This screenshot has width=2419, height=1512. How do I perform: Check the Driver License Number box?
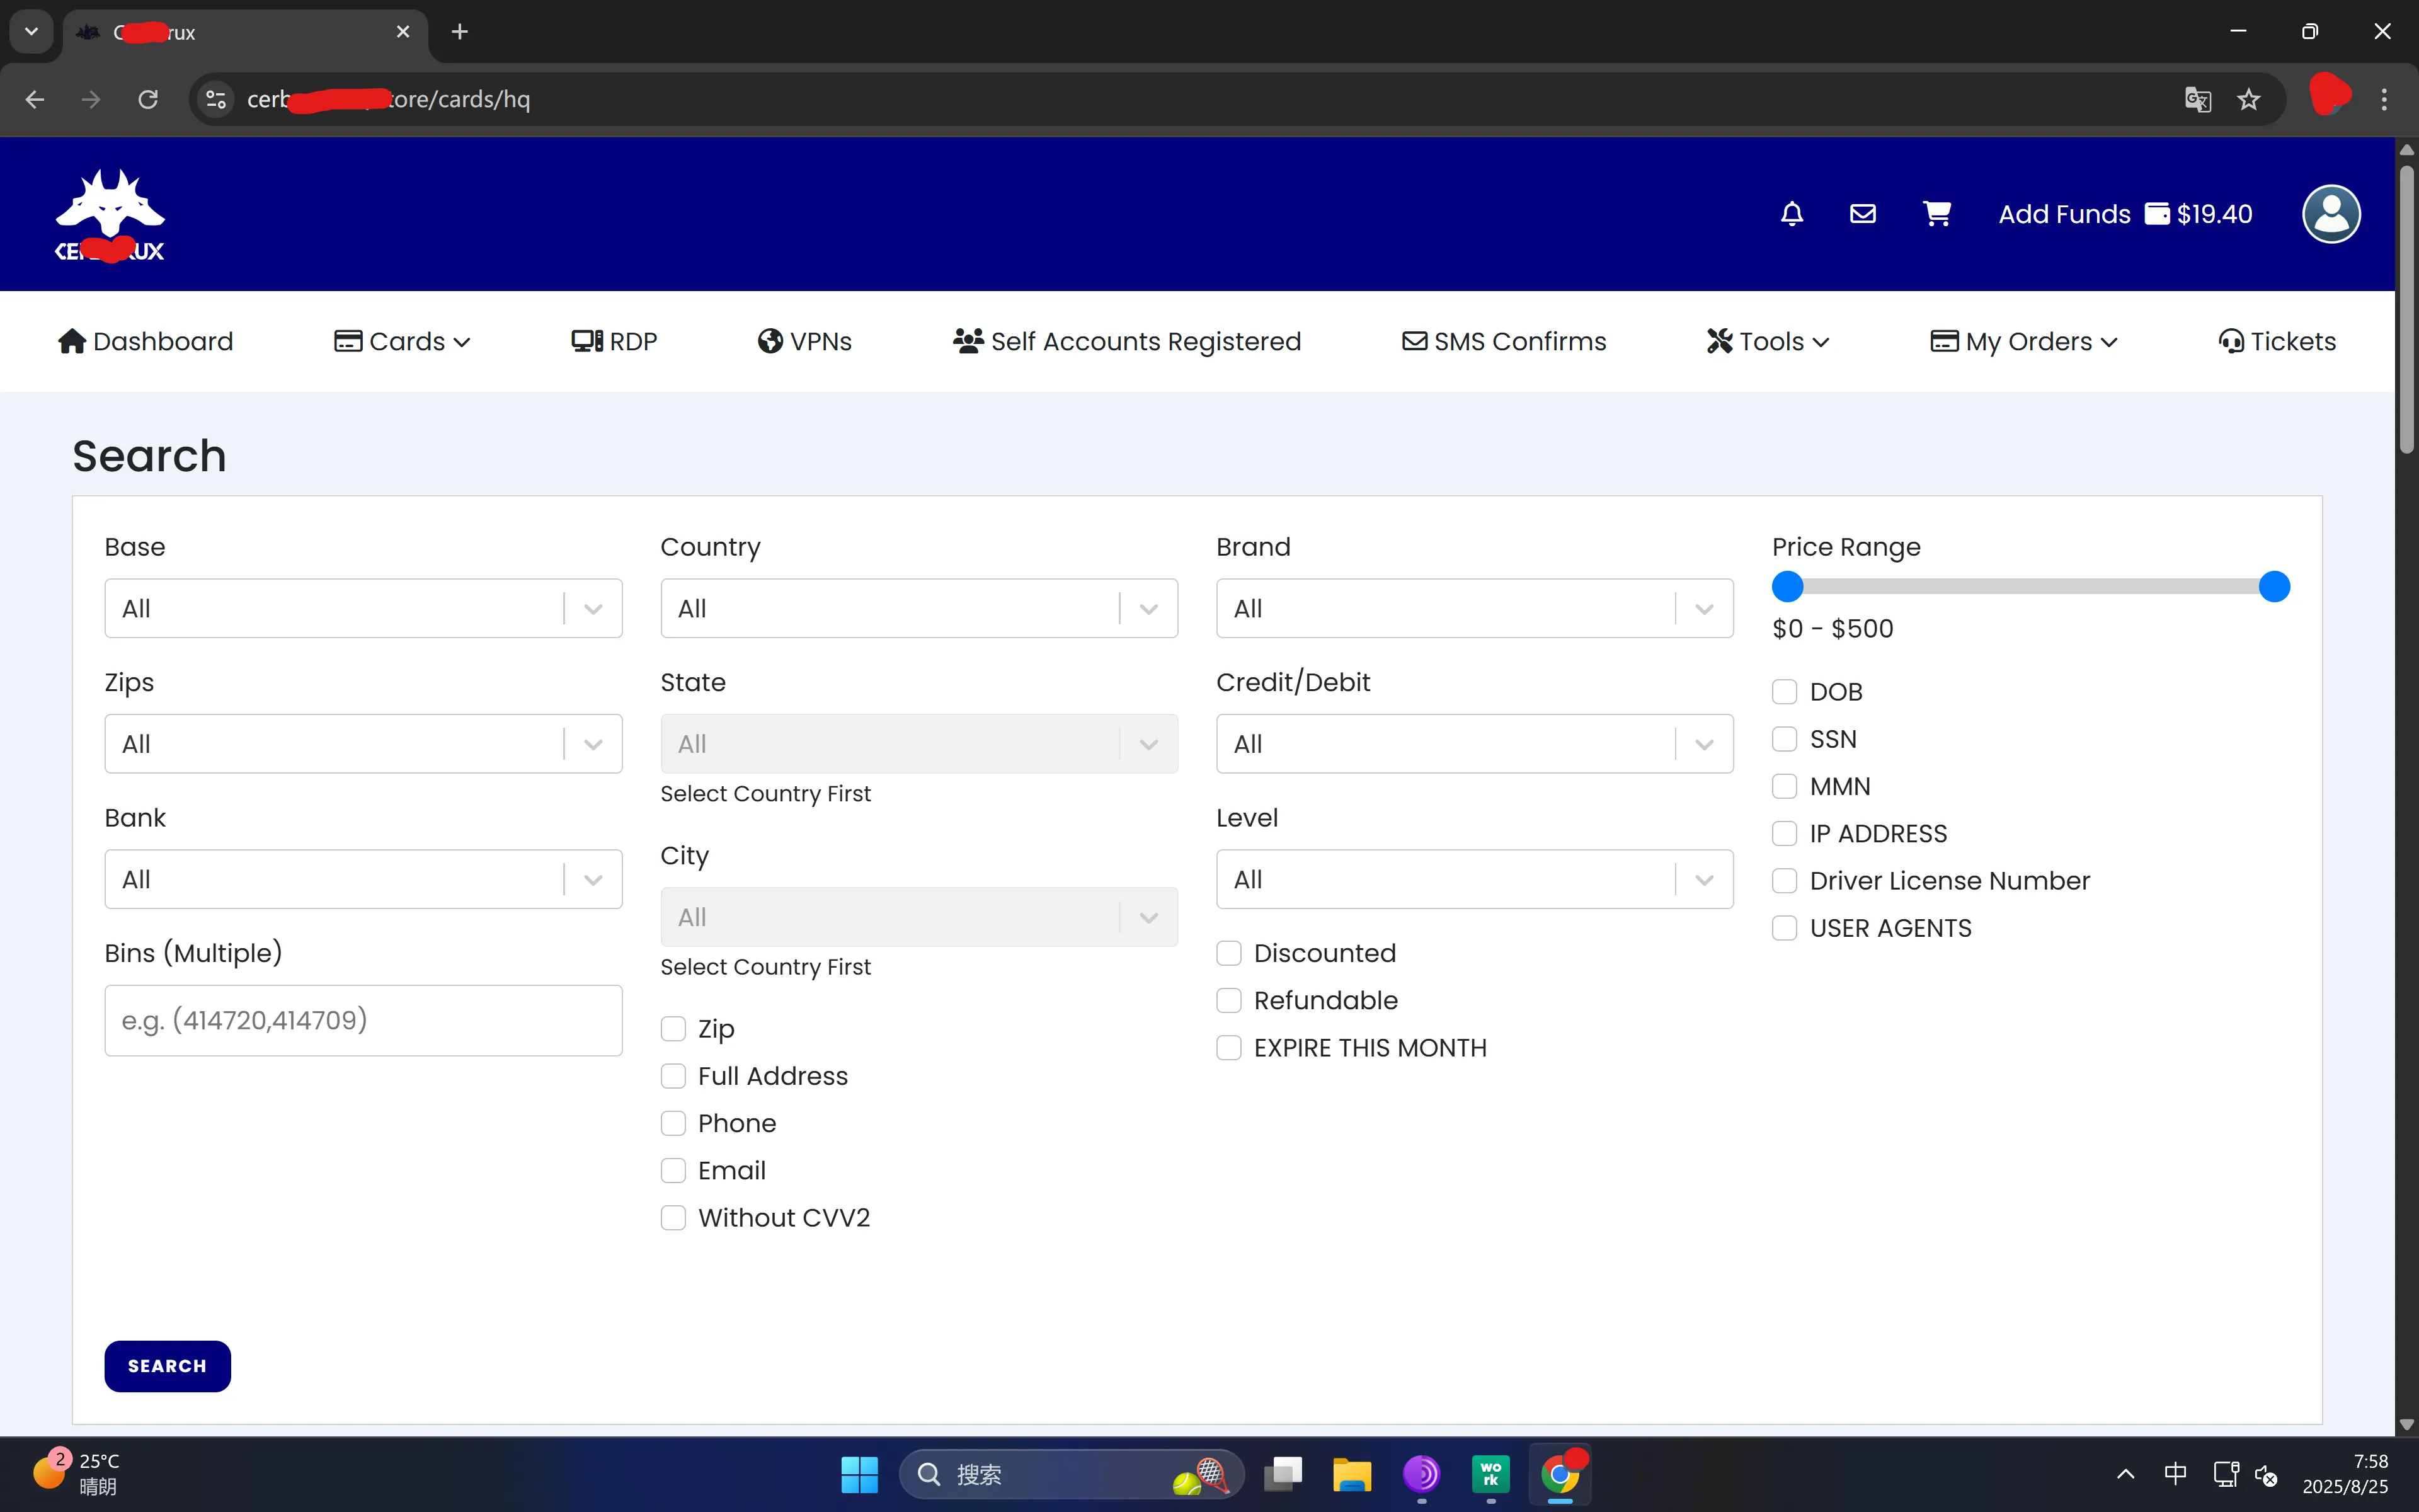(1784, 881)
